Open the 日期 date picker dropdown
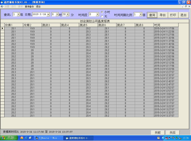The image size is (191, 141). (x=48, y=14)
